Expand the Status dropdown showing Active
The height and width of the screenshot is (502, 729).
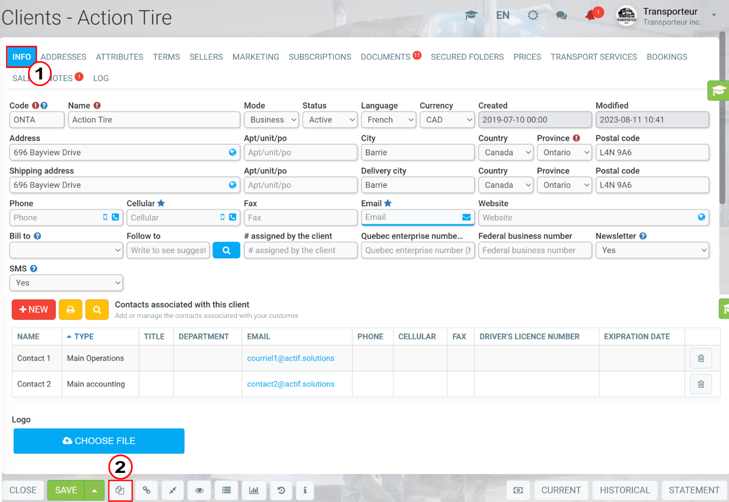330,120
